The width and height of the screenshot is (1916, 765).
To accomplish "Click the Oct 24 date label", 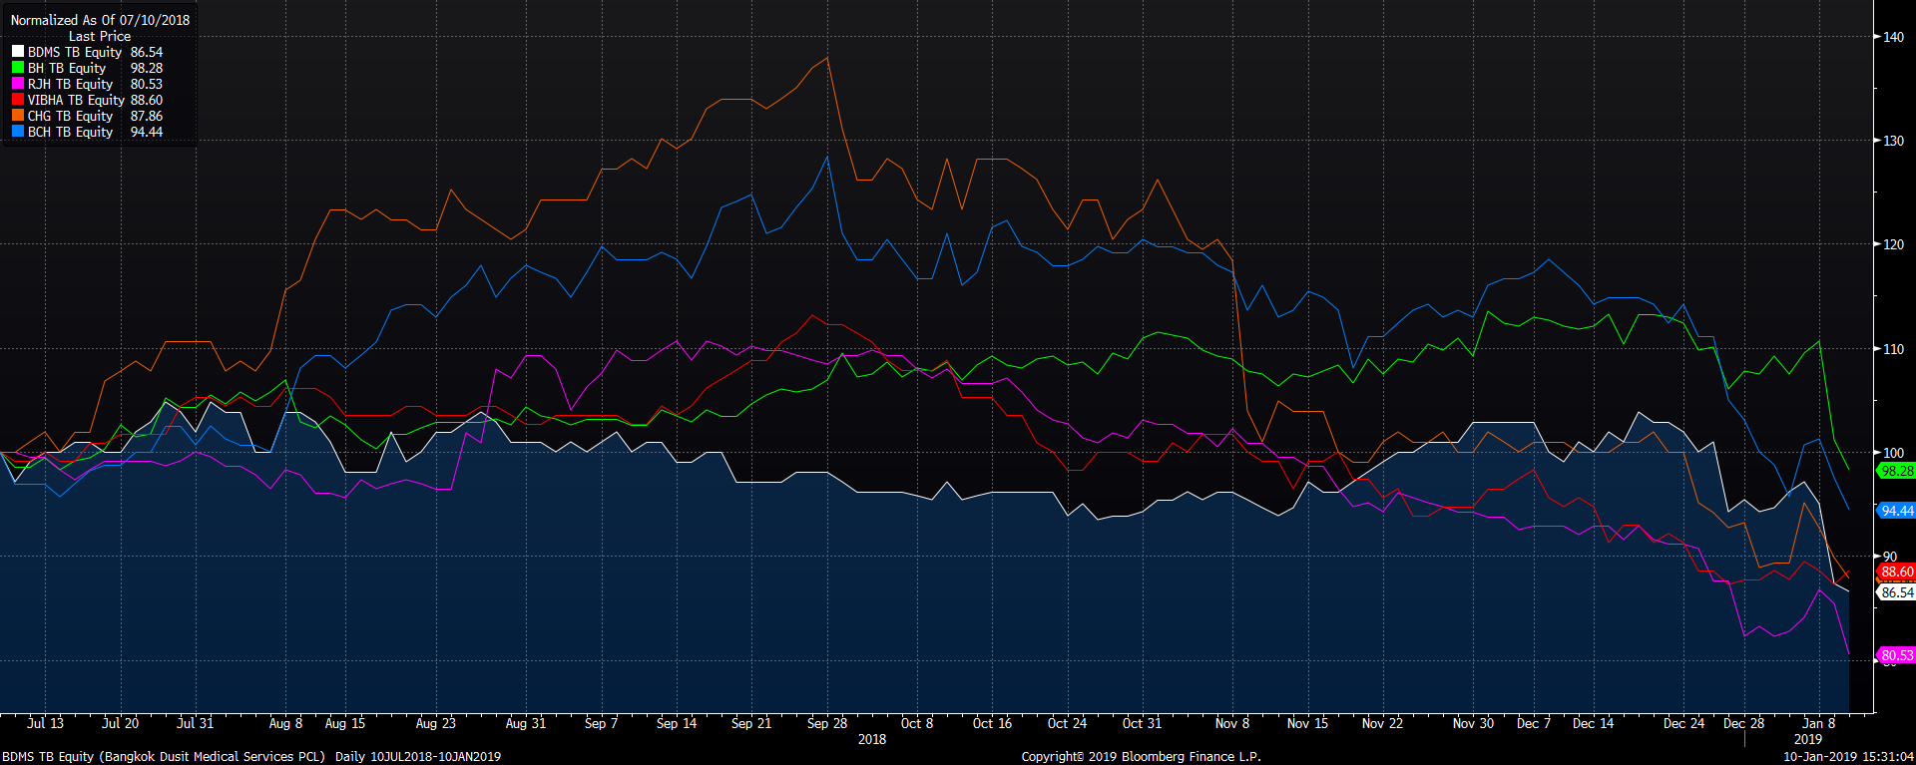I will (1067, 723).
